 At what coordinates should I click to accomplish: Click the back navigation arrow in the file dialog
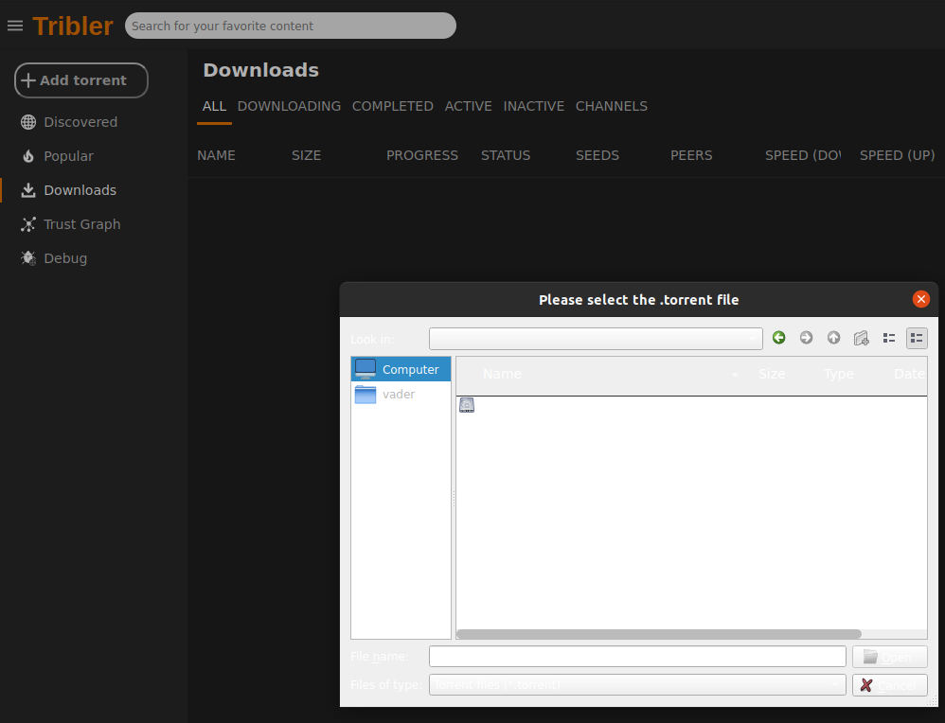coord(778,338)
